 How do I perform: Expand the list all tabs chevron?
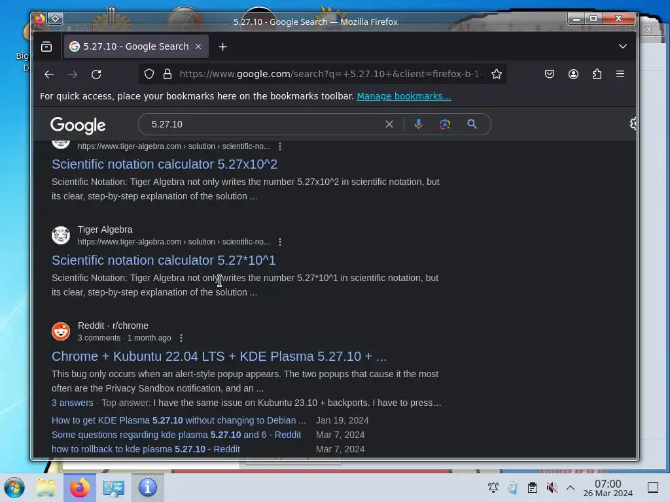point(623,46)
